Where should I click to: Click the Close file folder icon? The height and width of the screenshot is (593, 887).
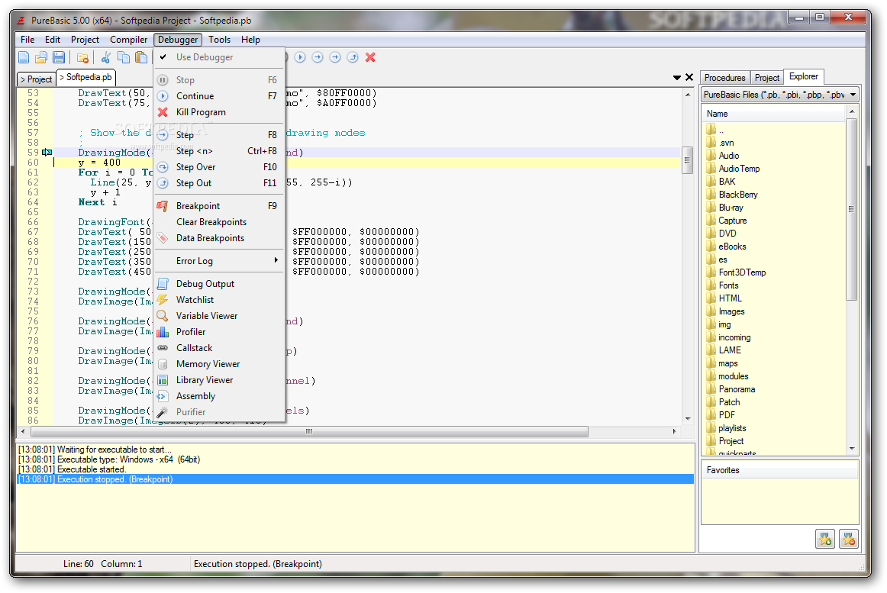coord(82,57)
